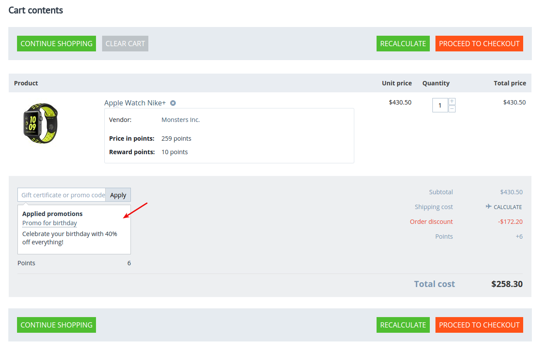Click the $258.30 total amount

(x=507, y=284)
